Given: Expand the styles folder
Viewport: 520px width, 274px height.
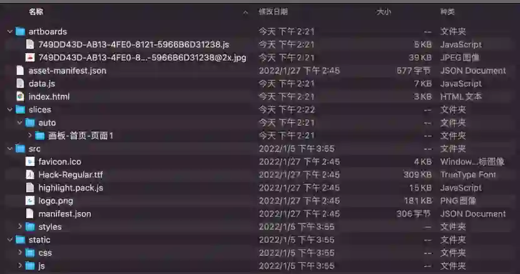Looking at the screenshot, I should click(20, 227).
